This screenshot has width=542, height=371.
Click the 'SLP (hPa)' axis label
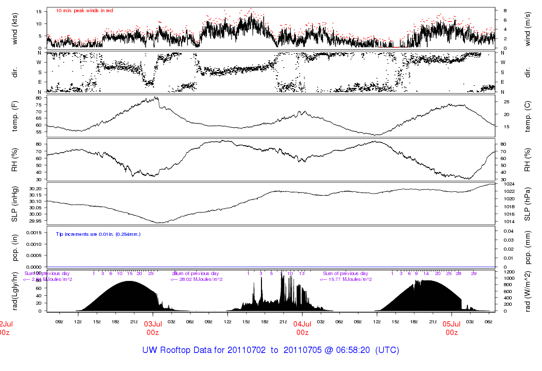pyautogui.click(x=527, y=204)
